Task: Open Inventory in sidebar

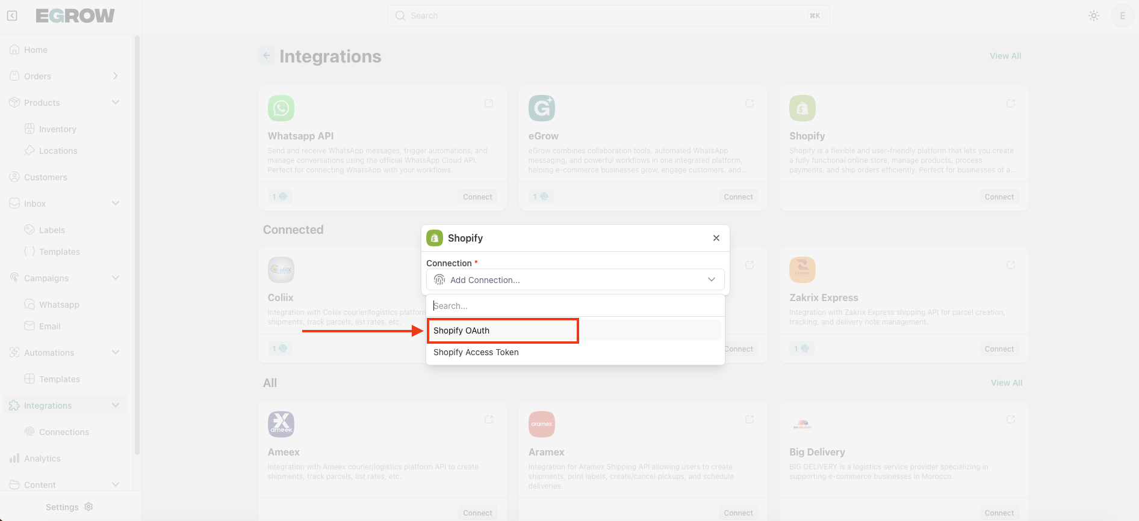Action: click(x=57, y=129)
